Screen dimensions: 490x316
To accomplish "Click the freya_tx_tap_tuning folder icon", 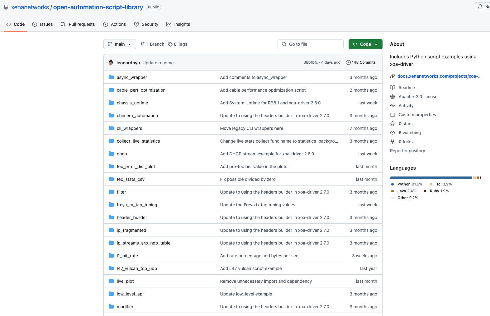I will point(111,204).
